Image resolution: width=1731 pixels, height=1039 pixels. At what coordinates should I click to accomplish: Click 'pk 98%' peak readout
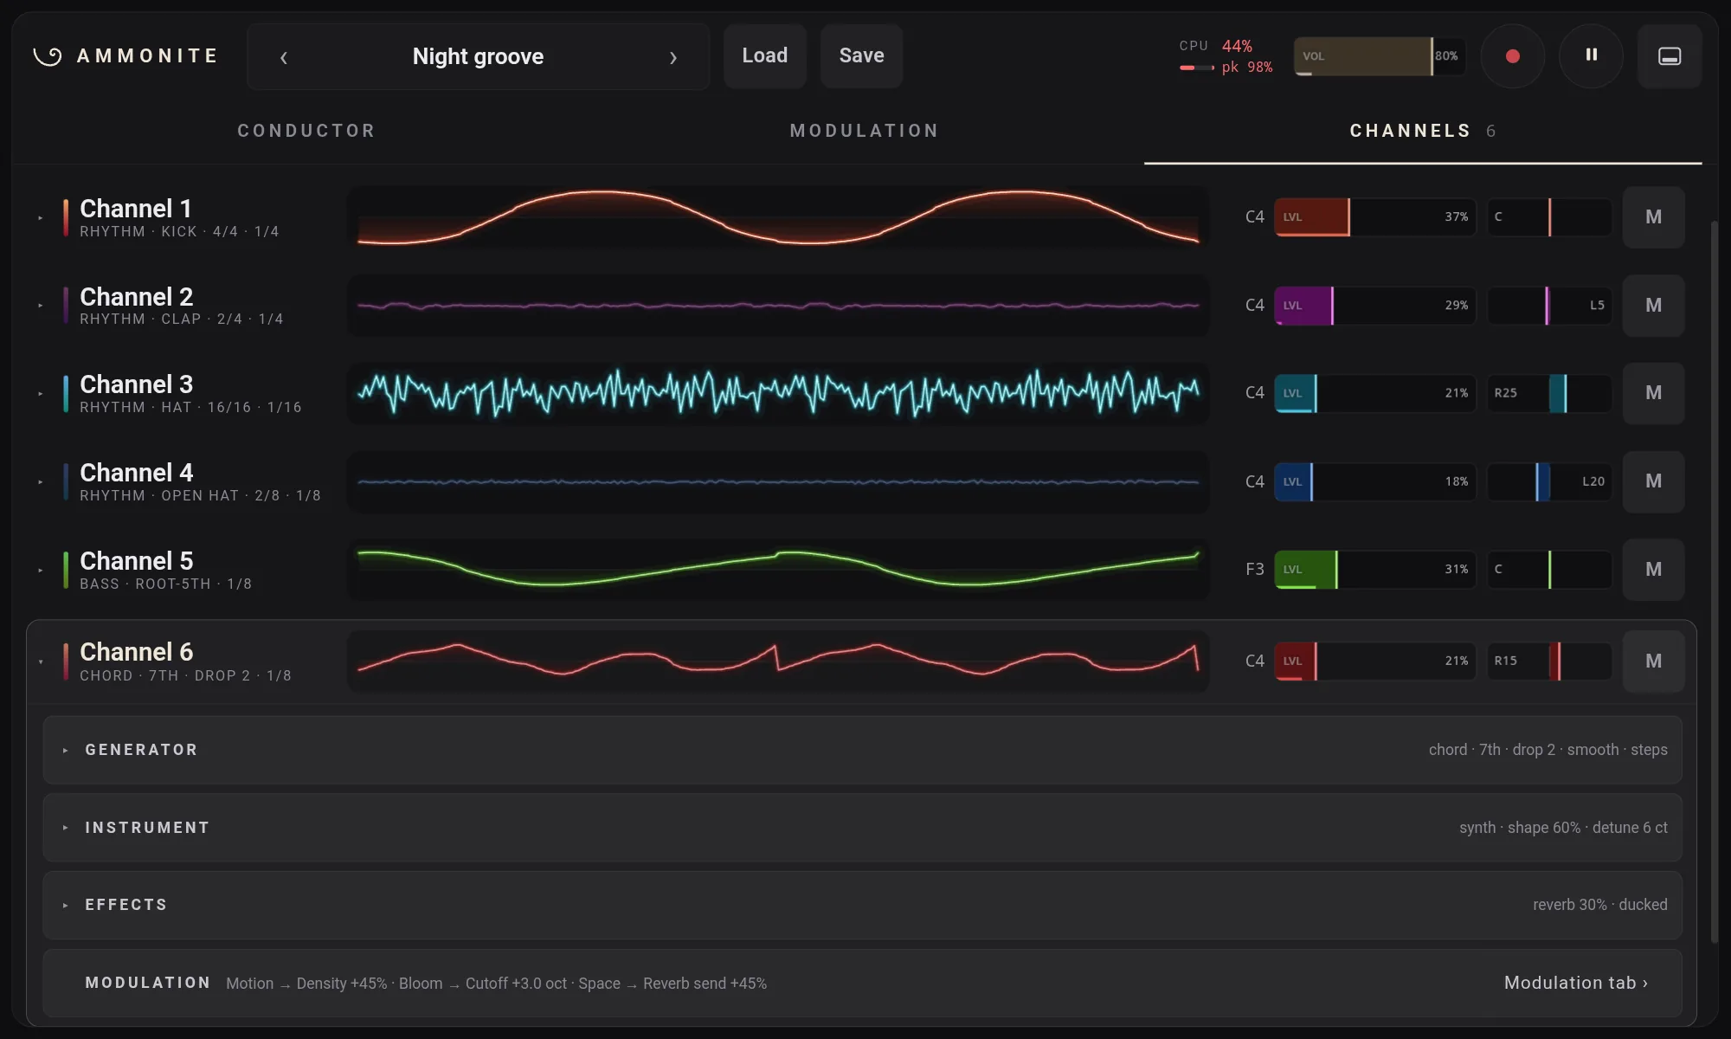pyautogui.click(x=1247, y=68)
